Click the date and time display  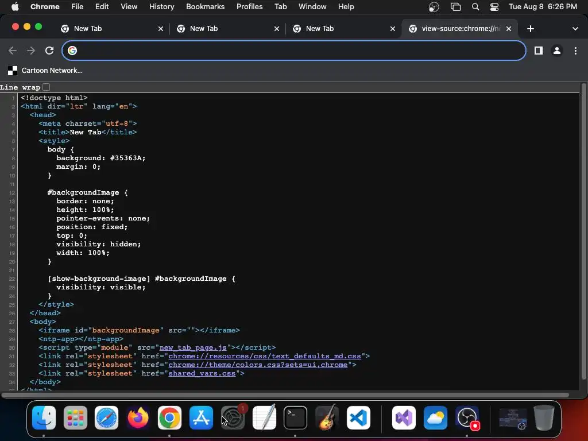click(543, 7)
